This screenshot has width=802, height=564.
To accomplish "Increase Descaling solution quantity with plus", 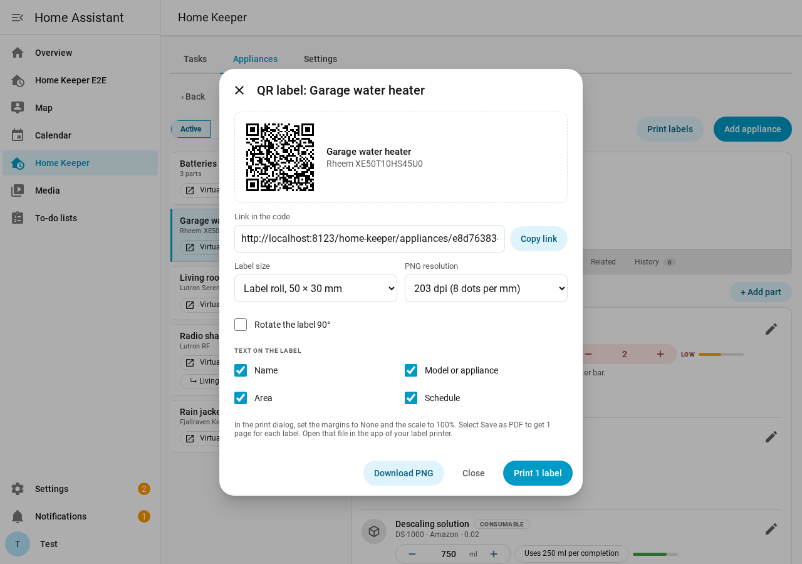I will click(x=494, y=554).
